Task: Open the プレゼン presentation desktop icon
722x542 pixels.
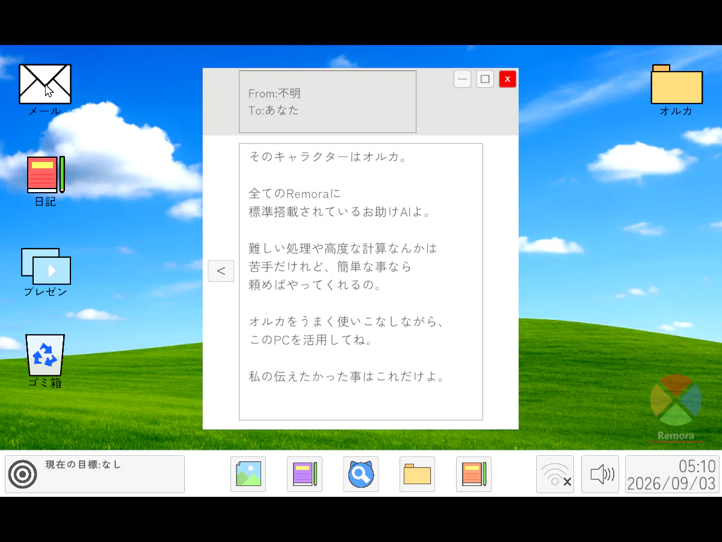Action: pyautogui.click(x=46, y=266)
